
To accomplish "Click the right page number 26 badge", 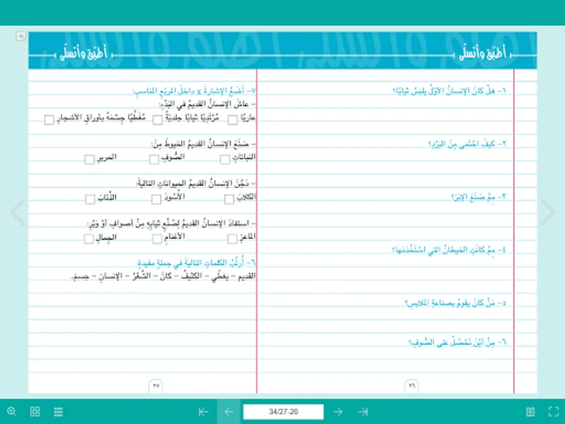I will click(412, 385).
